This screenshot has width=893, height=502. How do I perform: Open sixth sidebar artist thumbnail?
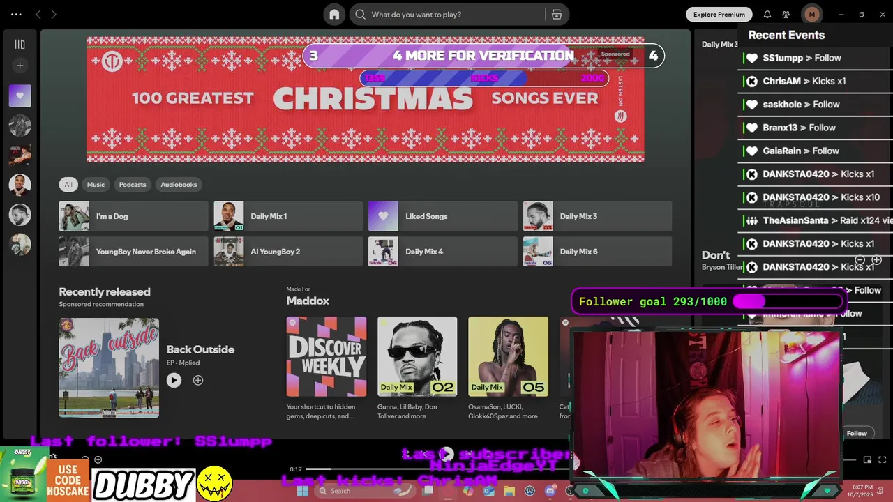pyautogui.click(x=20, y=244)
